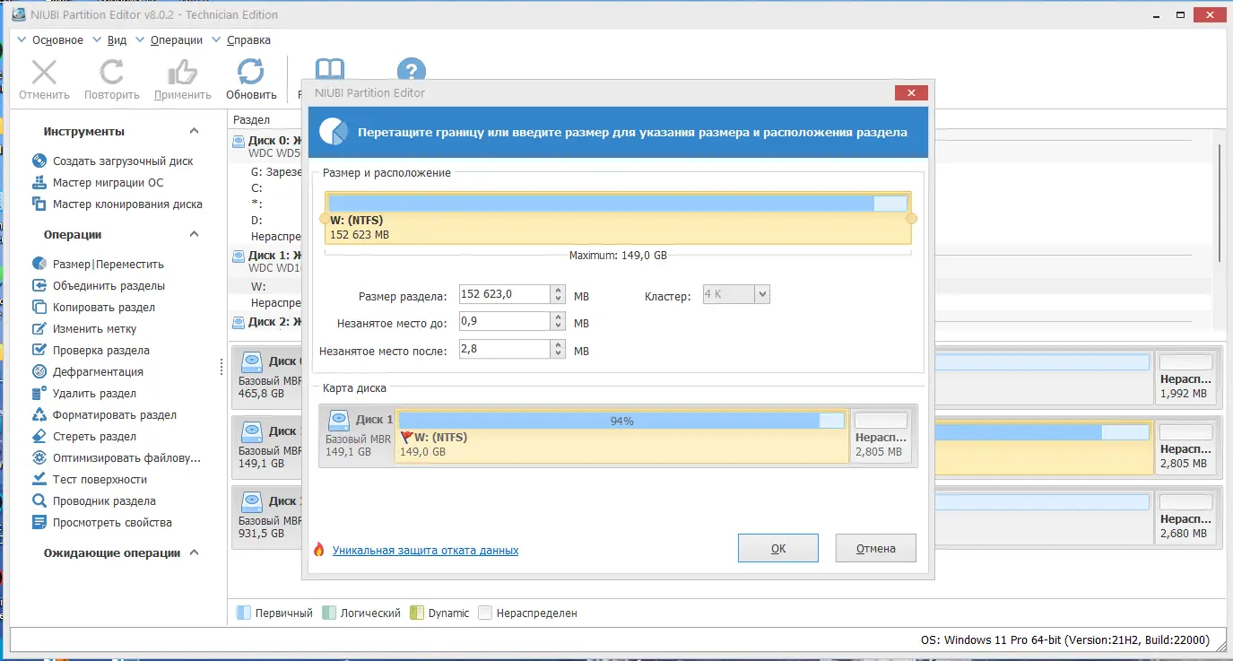This screenshot has width=1233, height=661.
Task: Start Дефрагментация from sidebar
Action: click(98, 372)
